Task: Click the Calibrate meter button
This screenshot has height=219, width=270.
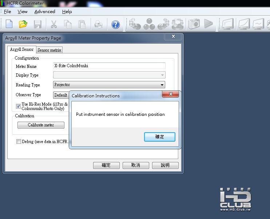Action: coord(41,125)
